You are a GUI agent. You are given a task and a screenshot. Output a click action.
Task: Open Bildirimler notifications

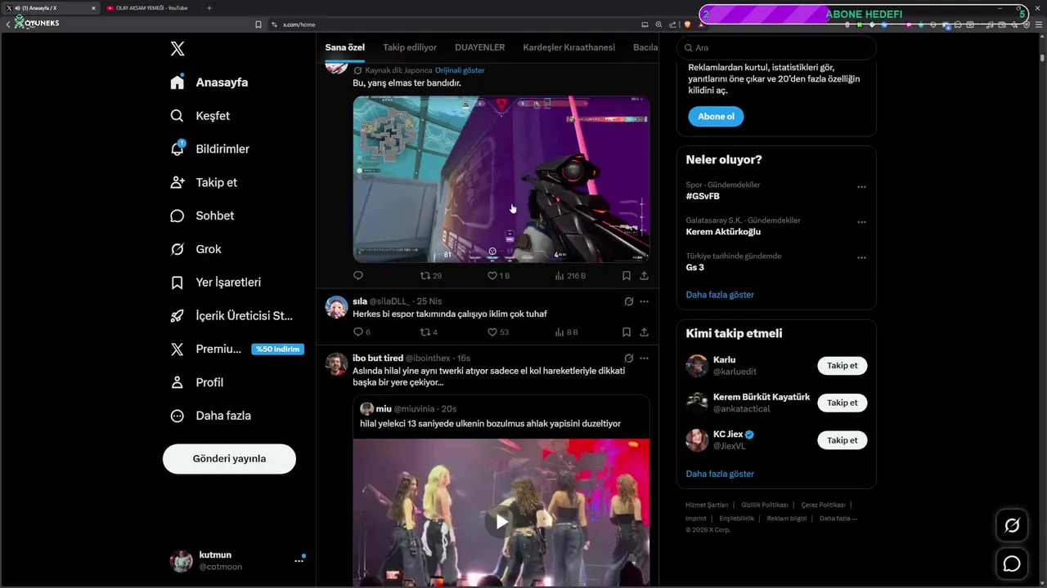[x=209, y=149]
